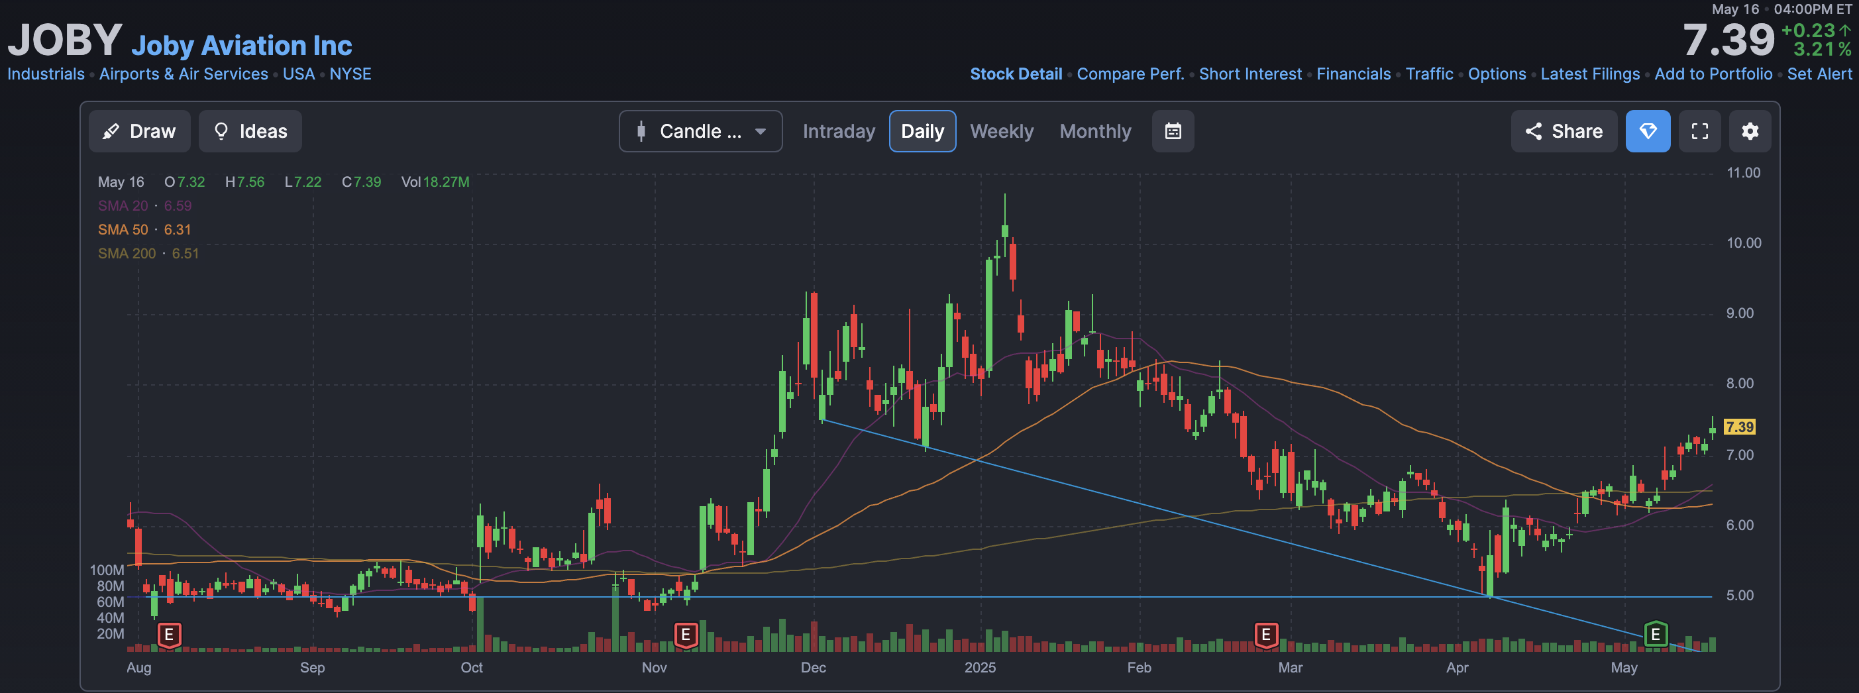Click Add to Portfolio link
The width and height of the screenshot is (1859, 693).
1713,74
